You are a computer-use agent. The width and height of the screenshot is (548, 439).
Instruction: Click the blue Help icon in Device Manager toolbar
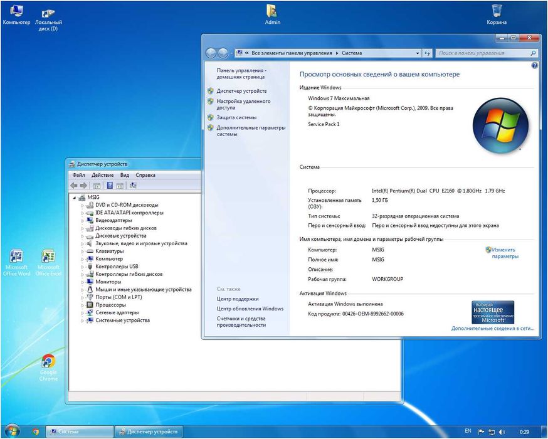pyautogui.click(x=110, y=186)
